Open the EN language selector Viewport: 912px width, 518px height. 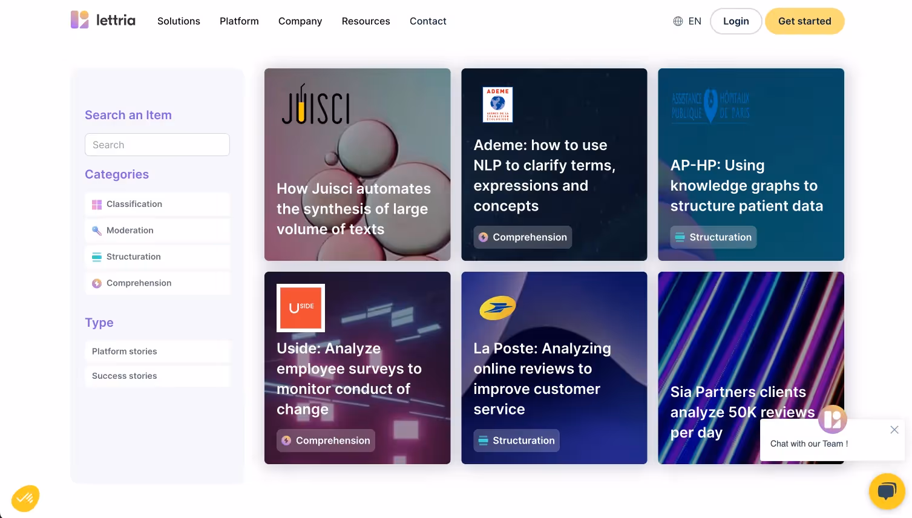point(687,21)
